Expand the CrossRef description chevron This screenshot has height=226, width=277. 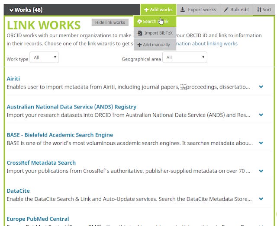261,171
